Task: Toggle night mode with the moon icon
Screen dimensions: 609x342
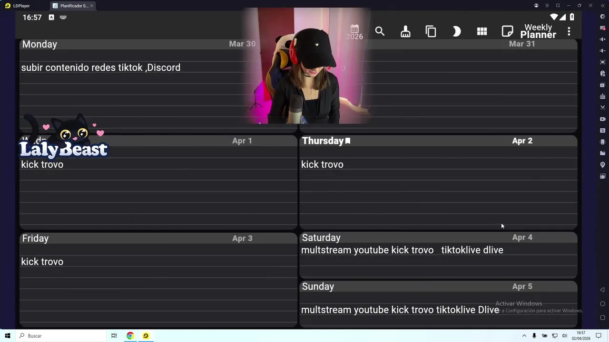Action: (456, 31)
